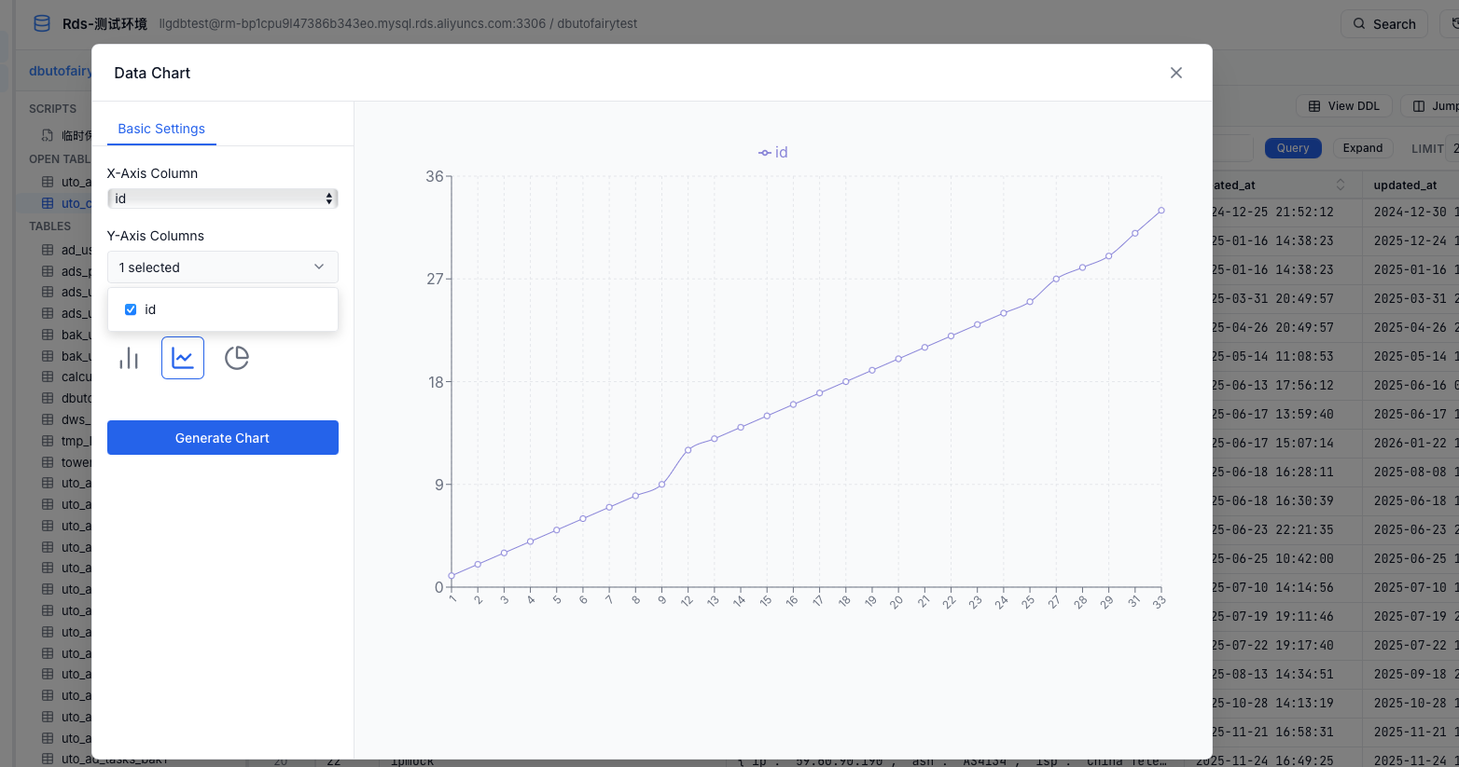Click the table icon in View DDL button
The image size is (1459, 767).
1314,106
